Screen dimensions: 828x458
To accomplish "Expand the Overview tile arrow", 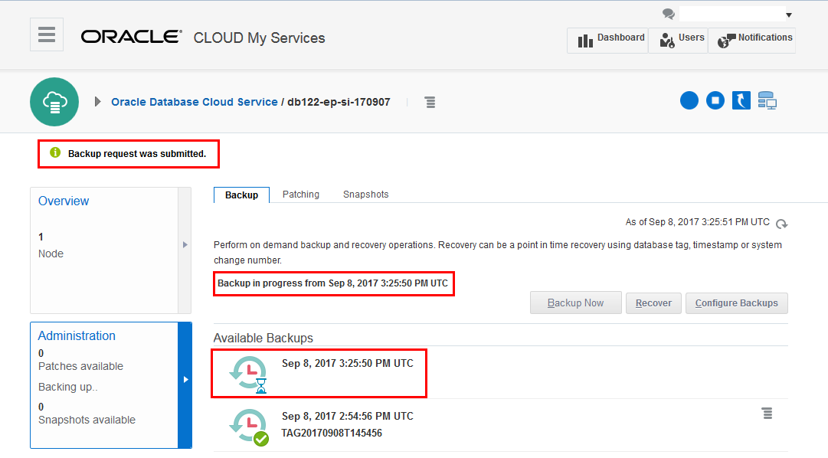I will tap(185, 245).
